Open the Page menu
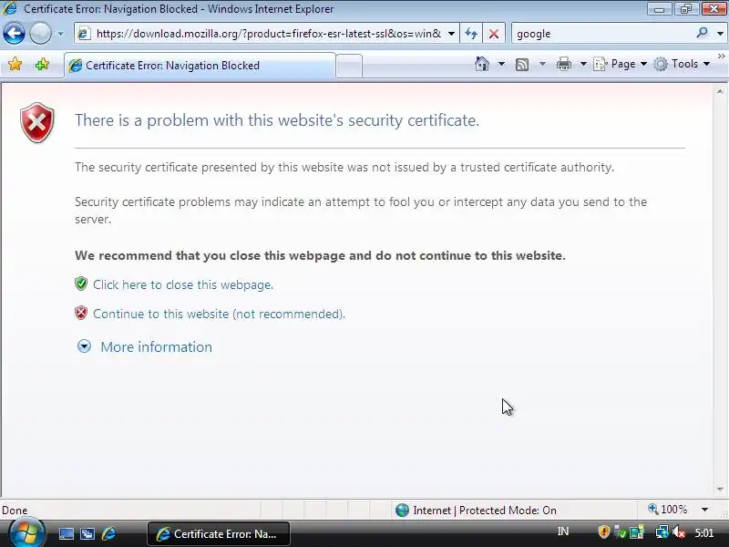 click(621, 64)
